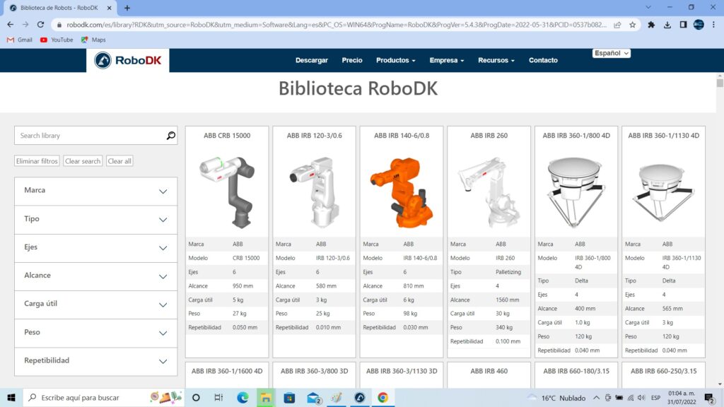This screenshot has height=407, width=724.
Task: Open Google Chrome from the taskbar
Action: click(x=383, y=398)
